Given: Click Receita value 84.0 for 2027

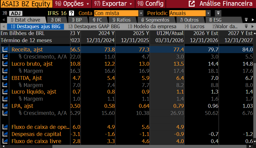Looking at the screenshot, I should coord(248,50).
